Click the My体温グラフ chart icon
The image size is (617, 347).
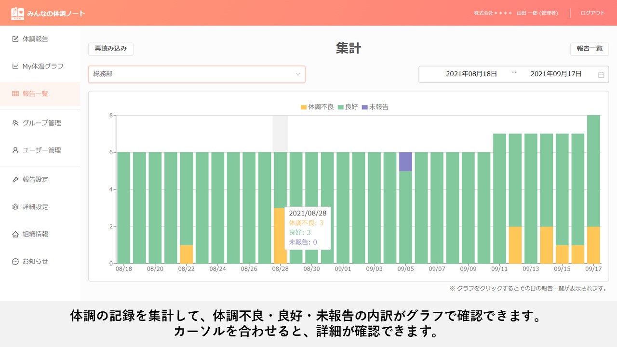coord(15,67)
